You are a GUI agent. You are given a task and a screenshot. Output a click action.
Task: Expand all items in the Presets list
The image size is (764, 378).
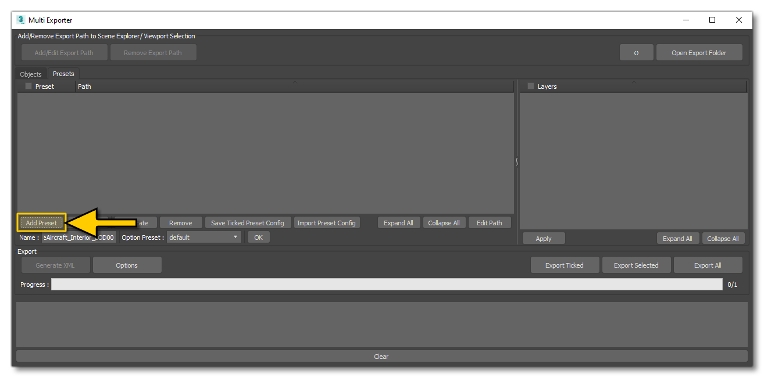pos(399,222)
